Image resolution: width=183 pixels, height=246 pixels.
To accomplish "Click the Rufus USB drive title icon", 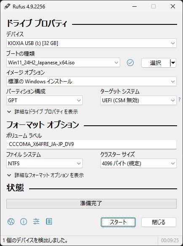I will tap(7, 6).
